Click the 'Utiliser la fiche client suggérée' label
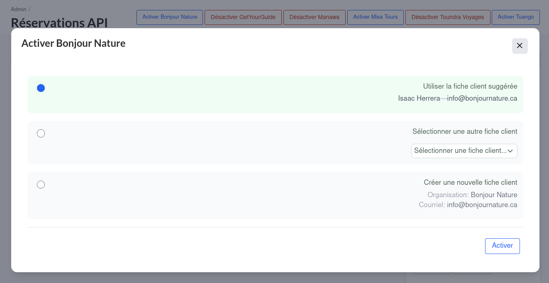549x283 pixels. 470,86
